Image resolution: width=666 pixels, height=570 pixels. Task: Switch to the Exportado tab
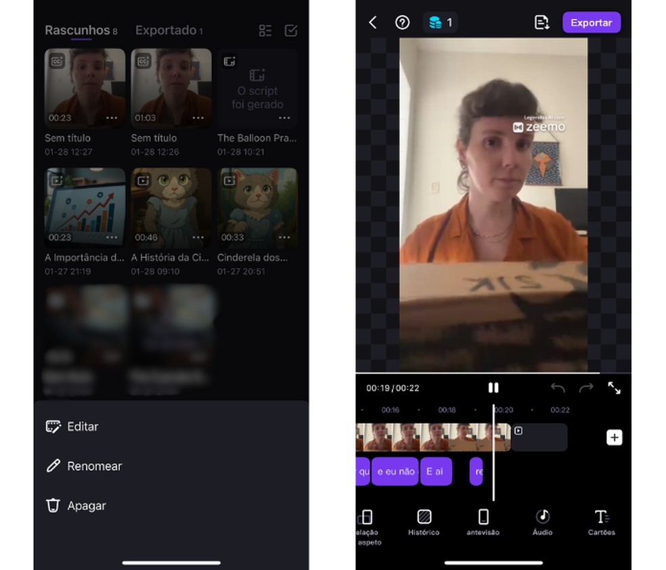[x=169, y=30]
